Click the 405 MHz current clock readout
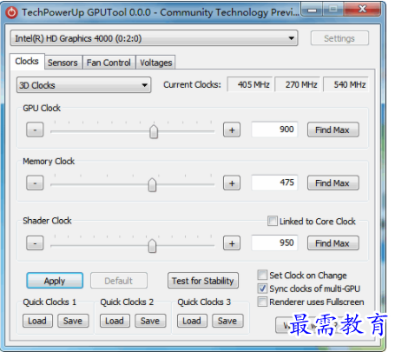Image resolution: width=395 pixels, height=352 pixels. coord(250,84)
